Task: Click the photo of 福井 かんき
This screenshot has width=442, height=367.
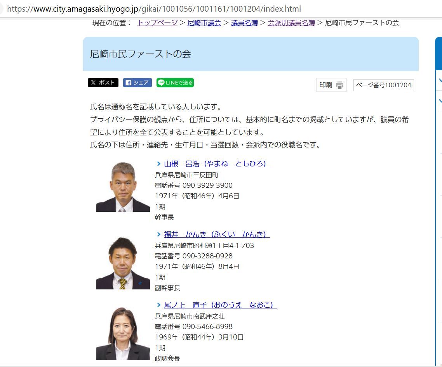Action: coord(123,263)
